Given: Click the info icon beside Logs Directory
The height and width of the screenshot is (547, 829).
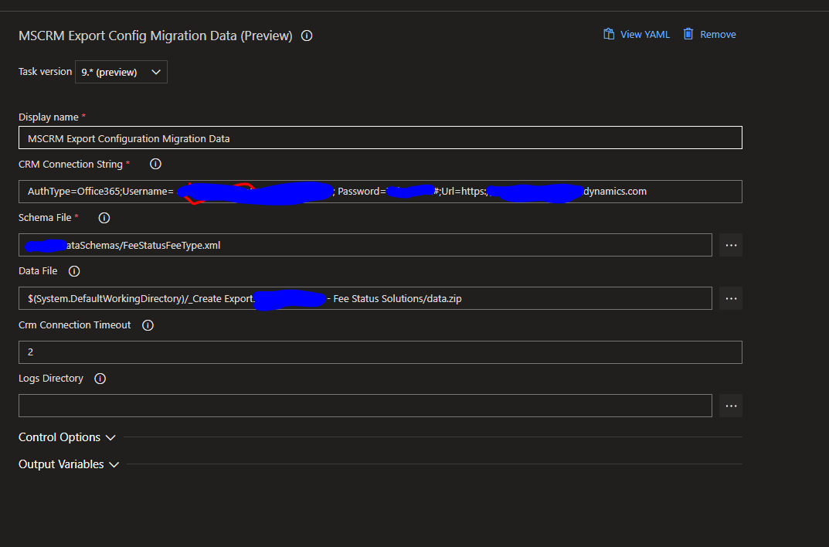Looking at the screenshot, I should [x=98, y=378].
